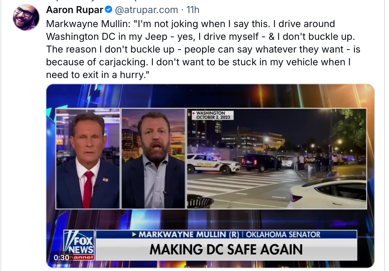This screenshot has width=389, height=271.
Task: Click the bearded senator's video panel
Action: pyautogui.click(x=153, y=159)
